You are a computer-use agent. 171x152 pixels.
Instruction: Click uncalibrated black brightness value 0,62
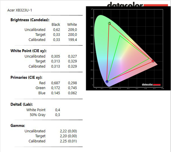(57, 30)
